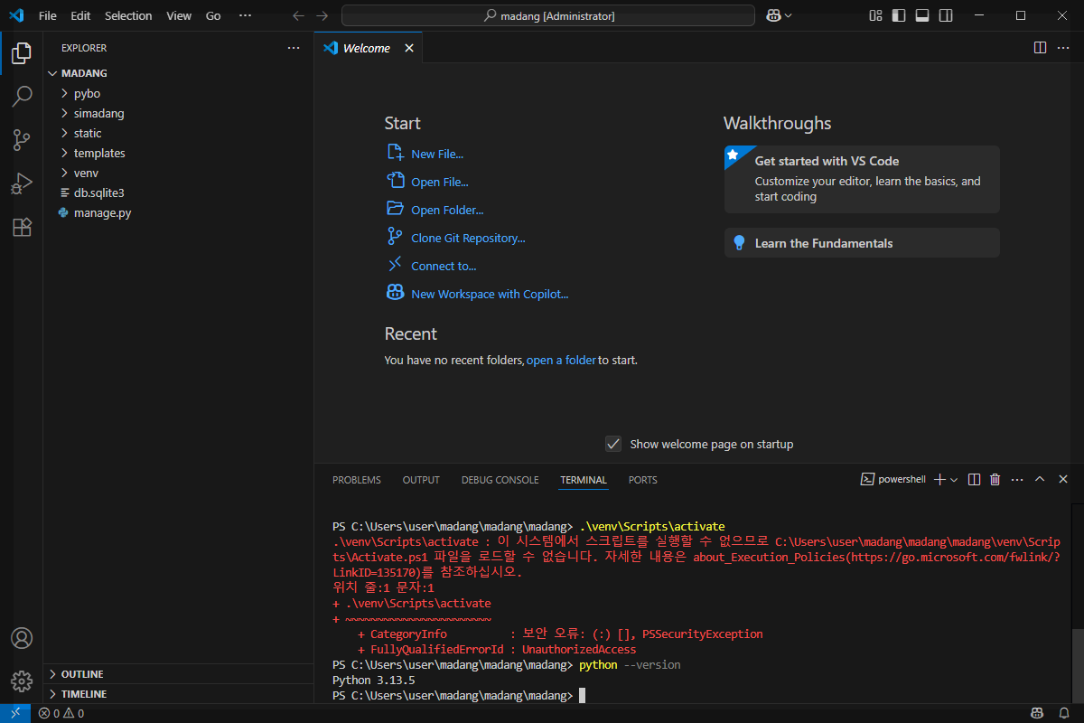The width and height of the screenshot is (1084, 723).
Task: Split the editor to the right
Action: [1040, 47]
